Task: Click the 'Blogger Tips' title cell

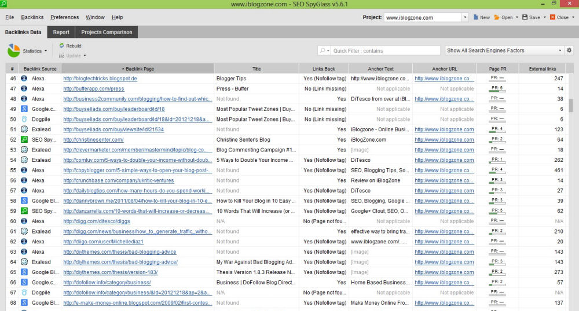Action: pyautogui.click(x=231, y=79)
